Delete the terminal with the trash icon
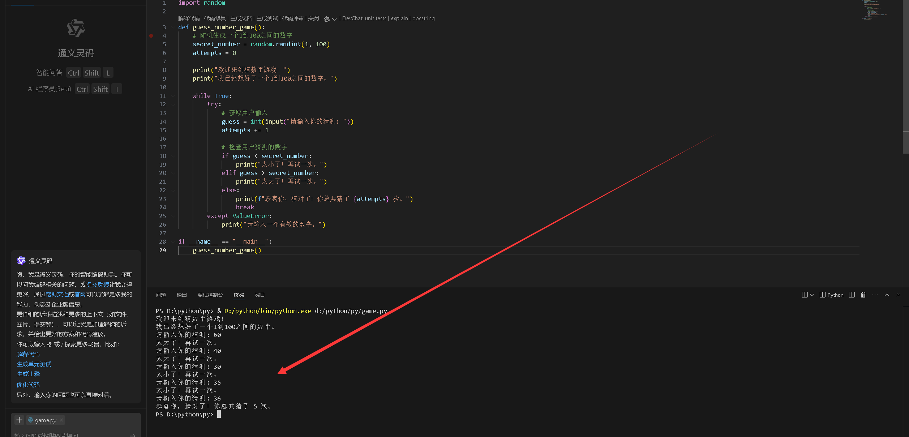909x437 pixels. click(x=863, y=295)
